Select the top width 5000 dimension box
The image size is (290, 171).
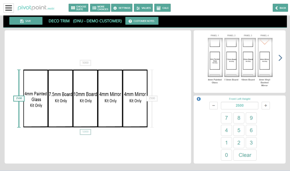pyautogui.click(x=85, y=63)
